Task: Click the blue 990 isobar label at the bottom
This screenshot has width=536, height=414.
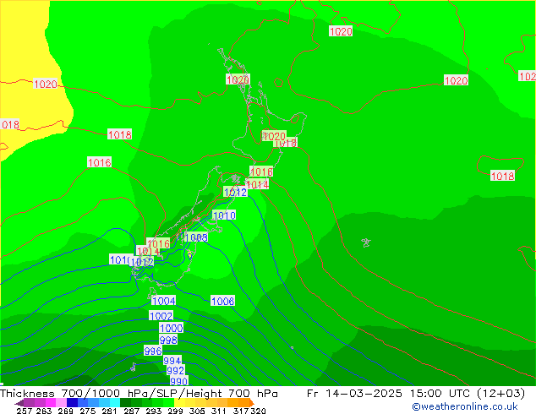Action: pos(178,381)
